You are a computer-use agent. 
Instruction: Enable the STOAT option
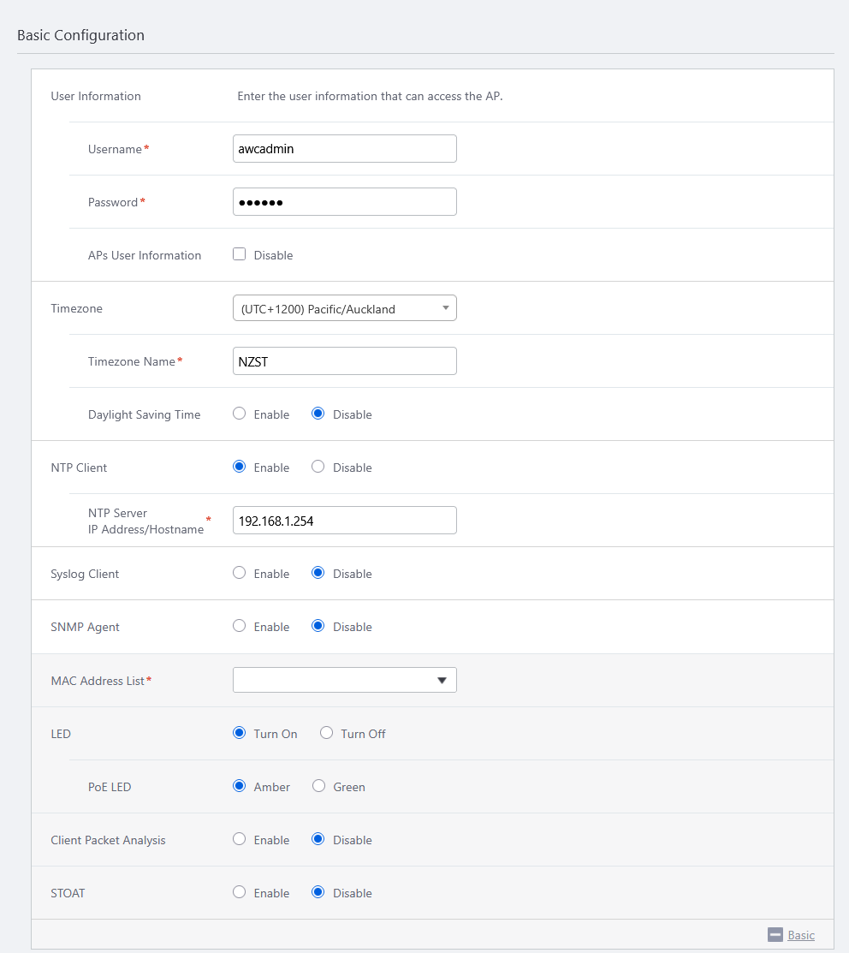click(x=240, y=893)
